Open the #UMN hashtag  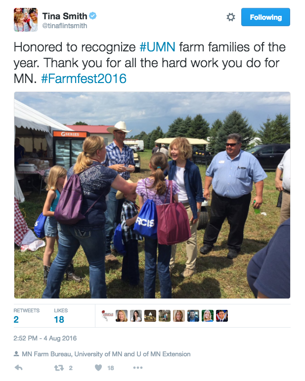pos(157,47)
